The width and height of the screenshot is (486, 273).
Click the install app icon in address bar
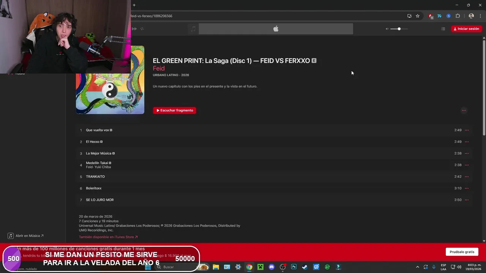point(409,16)
